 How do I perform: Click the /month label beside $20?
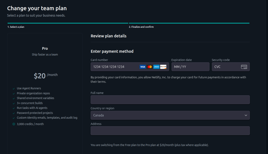tap(52, 75)
